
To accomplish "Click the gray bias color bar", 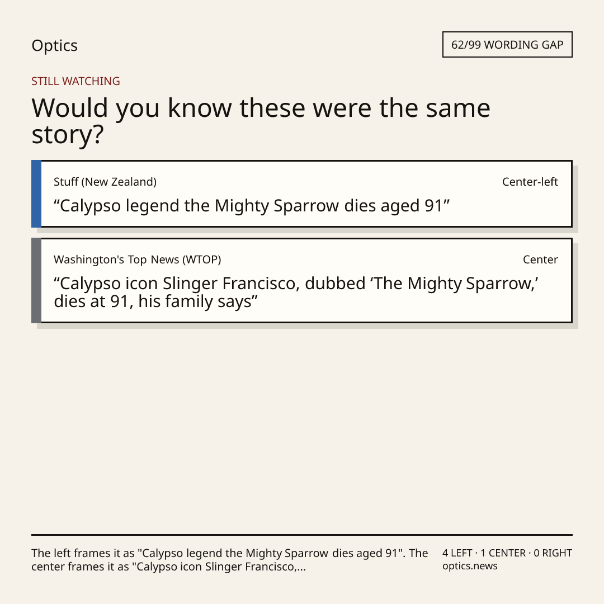I will [36, 280].
